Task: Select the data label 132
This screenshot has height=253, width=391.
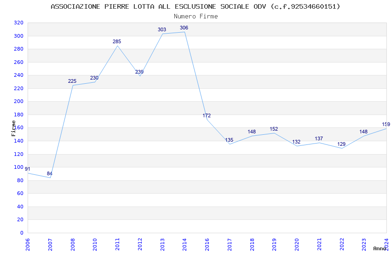Action: [296, 142]
